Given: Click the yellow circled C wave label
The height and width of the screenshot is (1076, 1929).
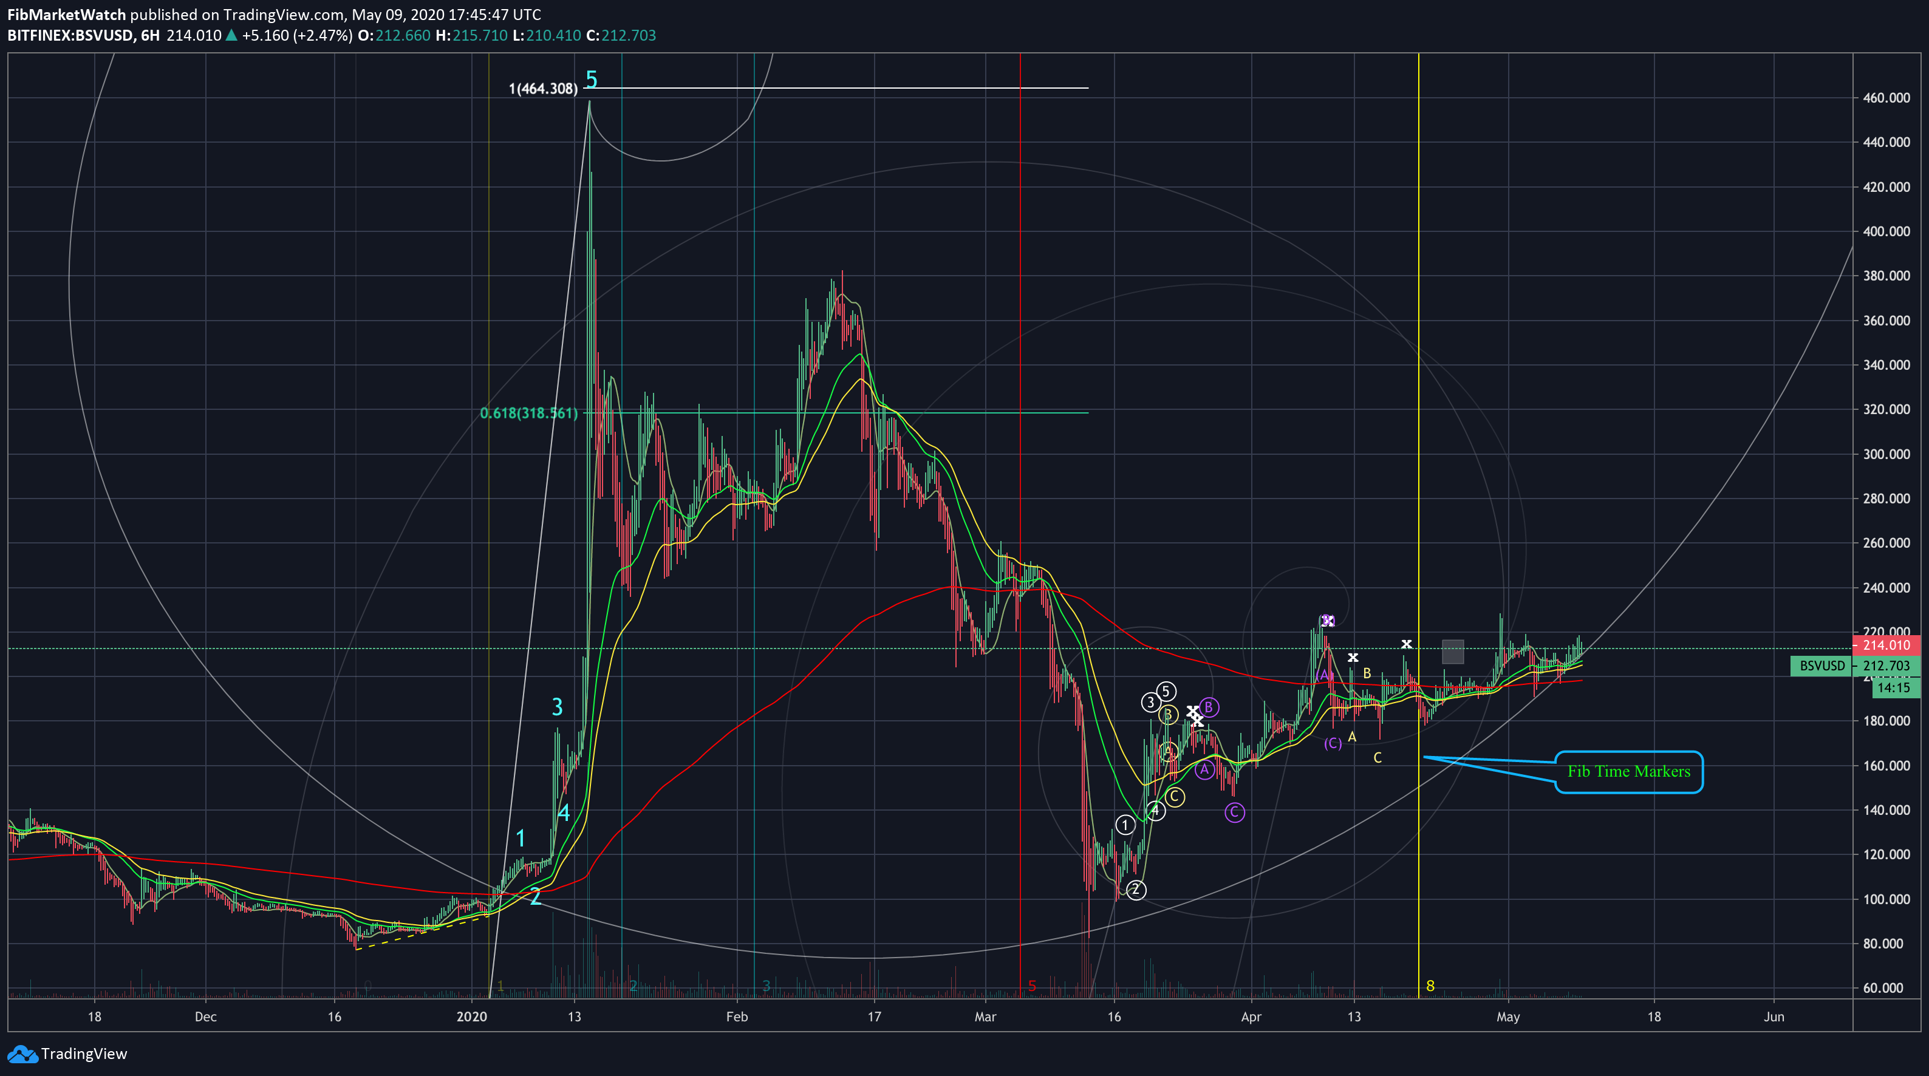Looking at the screenshot, I should tap(1175, 797).
